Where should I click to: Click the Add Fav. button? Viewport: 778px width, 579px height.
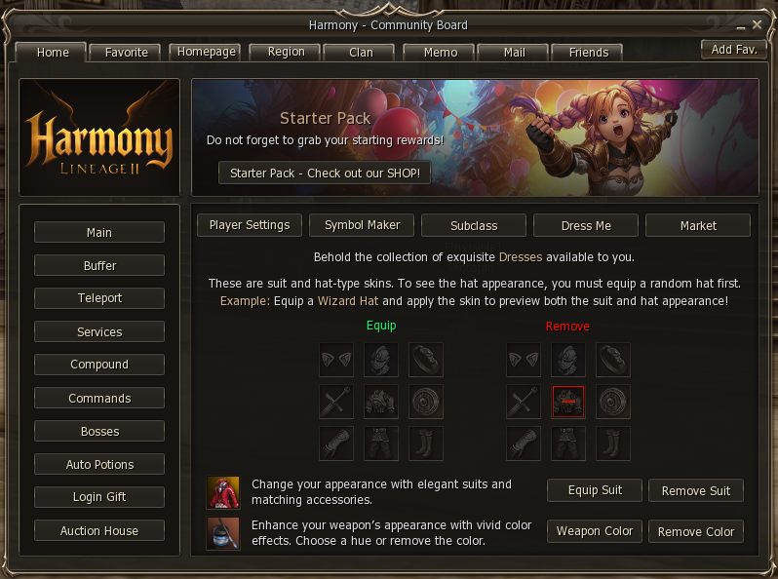click(x=734, y=50)
